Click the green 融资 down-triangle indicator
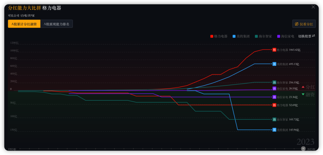The width and height of the screenshot is (323, 155). pyautogui.click(x=303, y=94)
